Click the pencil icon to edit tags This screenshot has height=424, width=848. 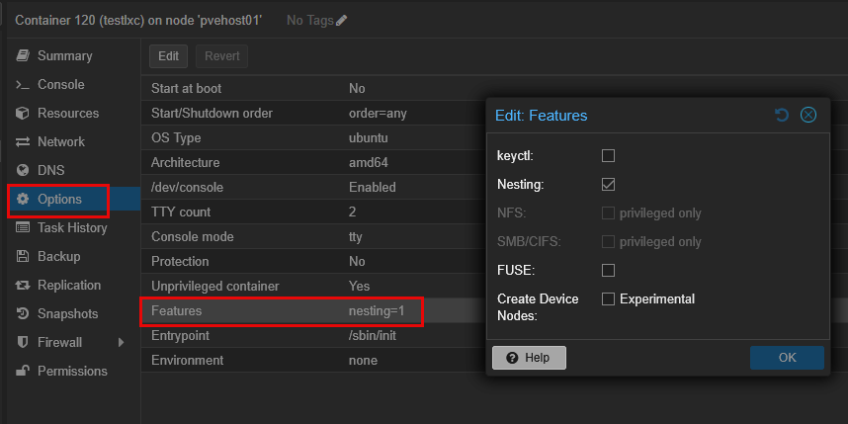[341, 21]
